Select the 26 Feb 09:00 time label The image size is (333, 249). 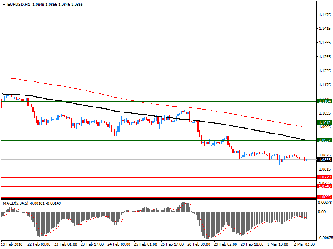coord(199,244)
